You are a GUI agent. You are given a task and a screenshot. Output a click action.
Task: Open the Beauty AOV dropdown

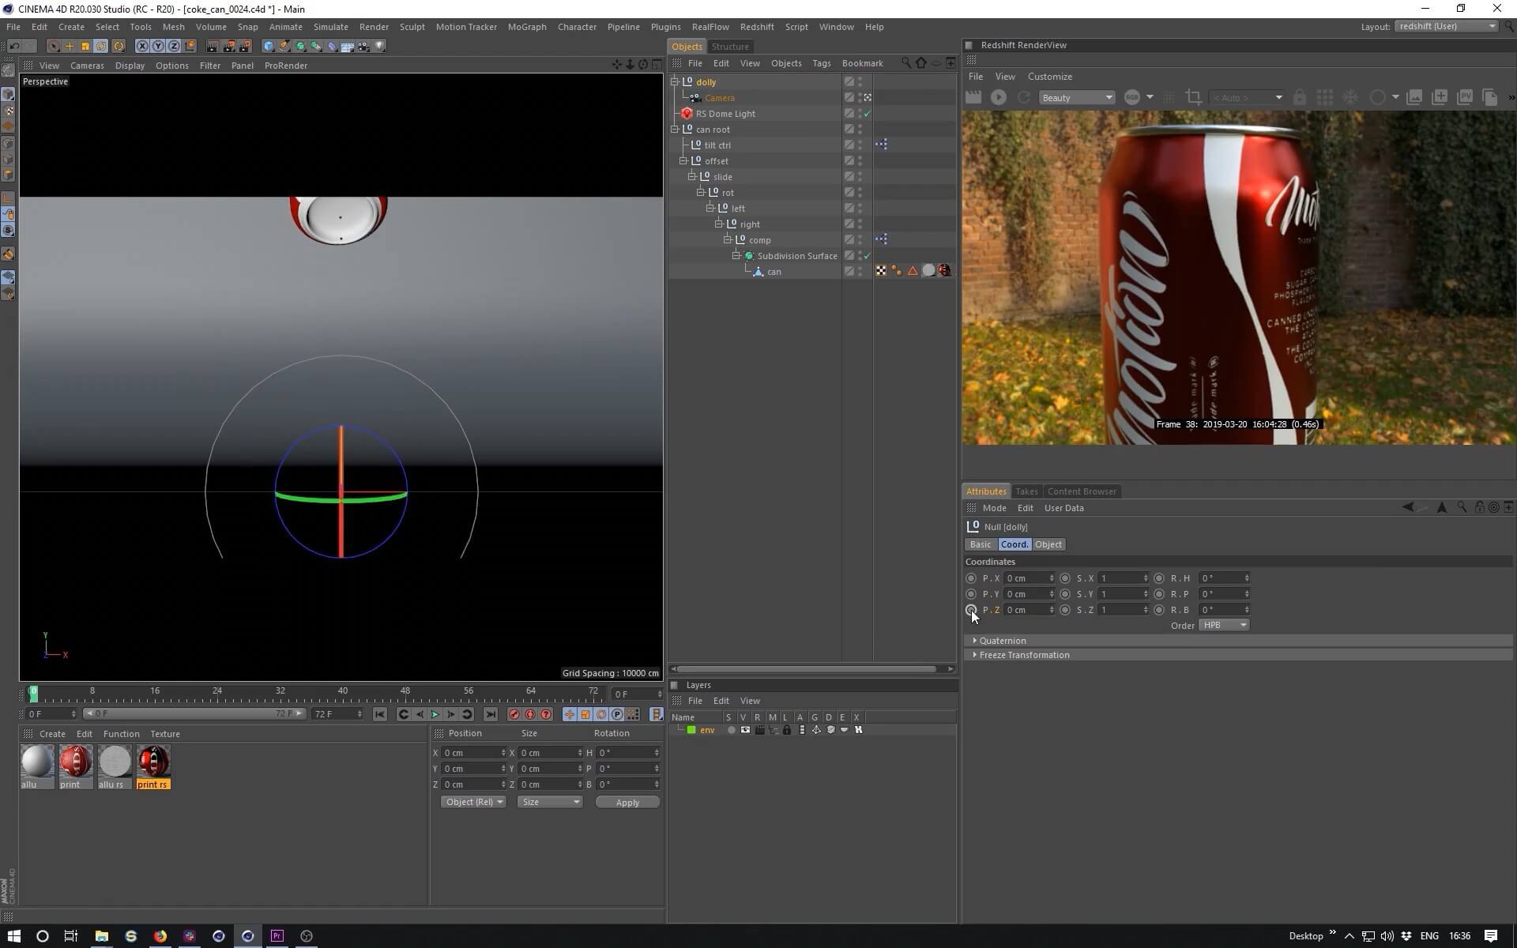coord(1076,97)
